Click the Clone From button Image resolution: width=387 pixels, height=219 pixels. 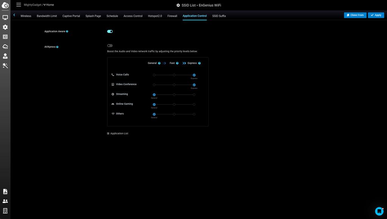point(355,15)
